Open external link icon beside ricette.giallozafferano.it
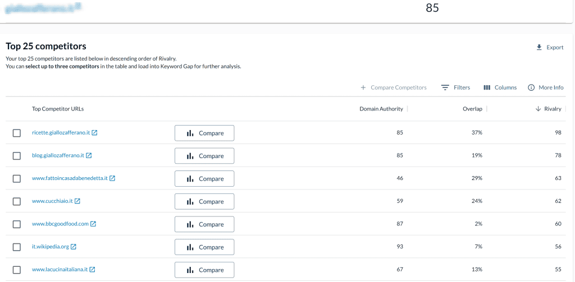575x282 pixels. click(94, 132)
